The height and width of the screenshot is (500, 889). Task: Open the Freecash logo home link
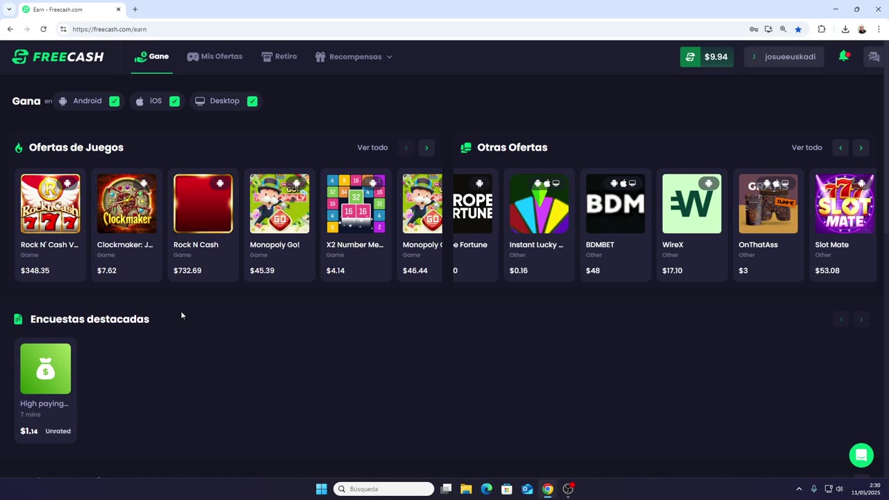click(x=58, y=57)
